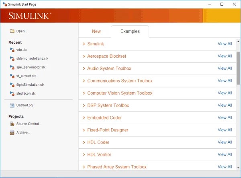
Task: Click the HDL Verifier section title
Action: 99,154
